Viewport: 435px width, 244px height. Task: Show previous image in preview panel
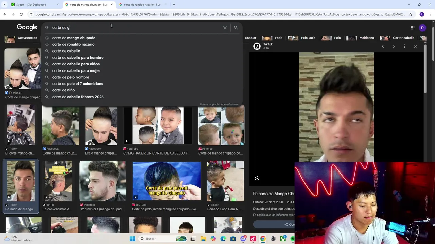(383, 46)
